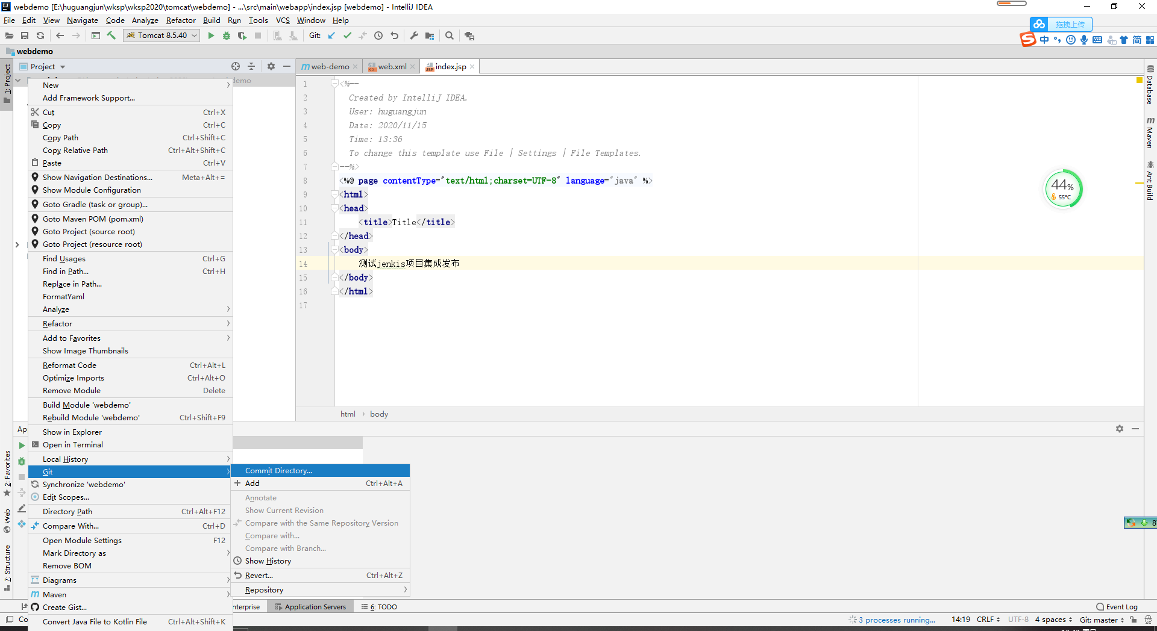Click the Git update project blue arrow
This screenshot has width=1157, height=631.
pyautogui.click(x=331, y=36)
